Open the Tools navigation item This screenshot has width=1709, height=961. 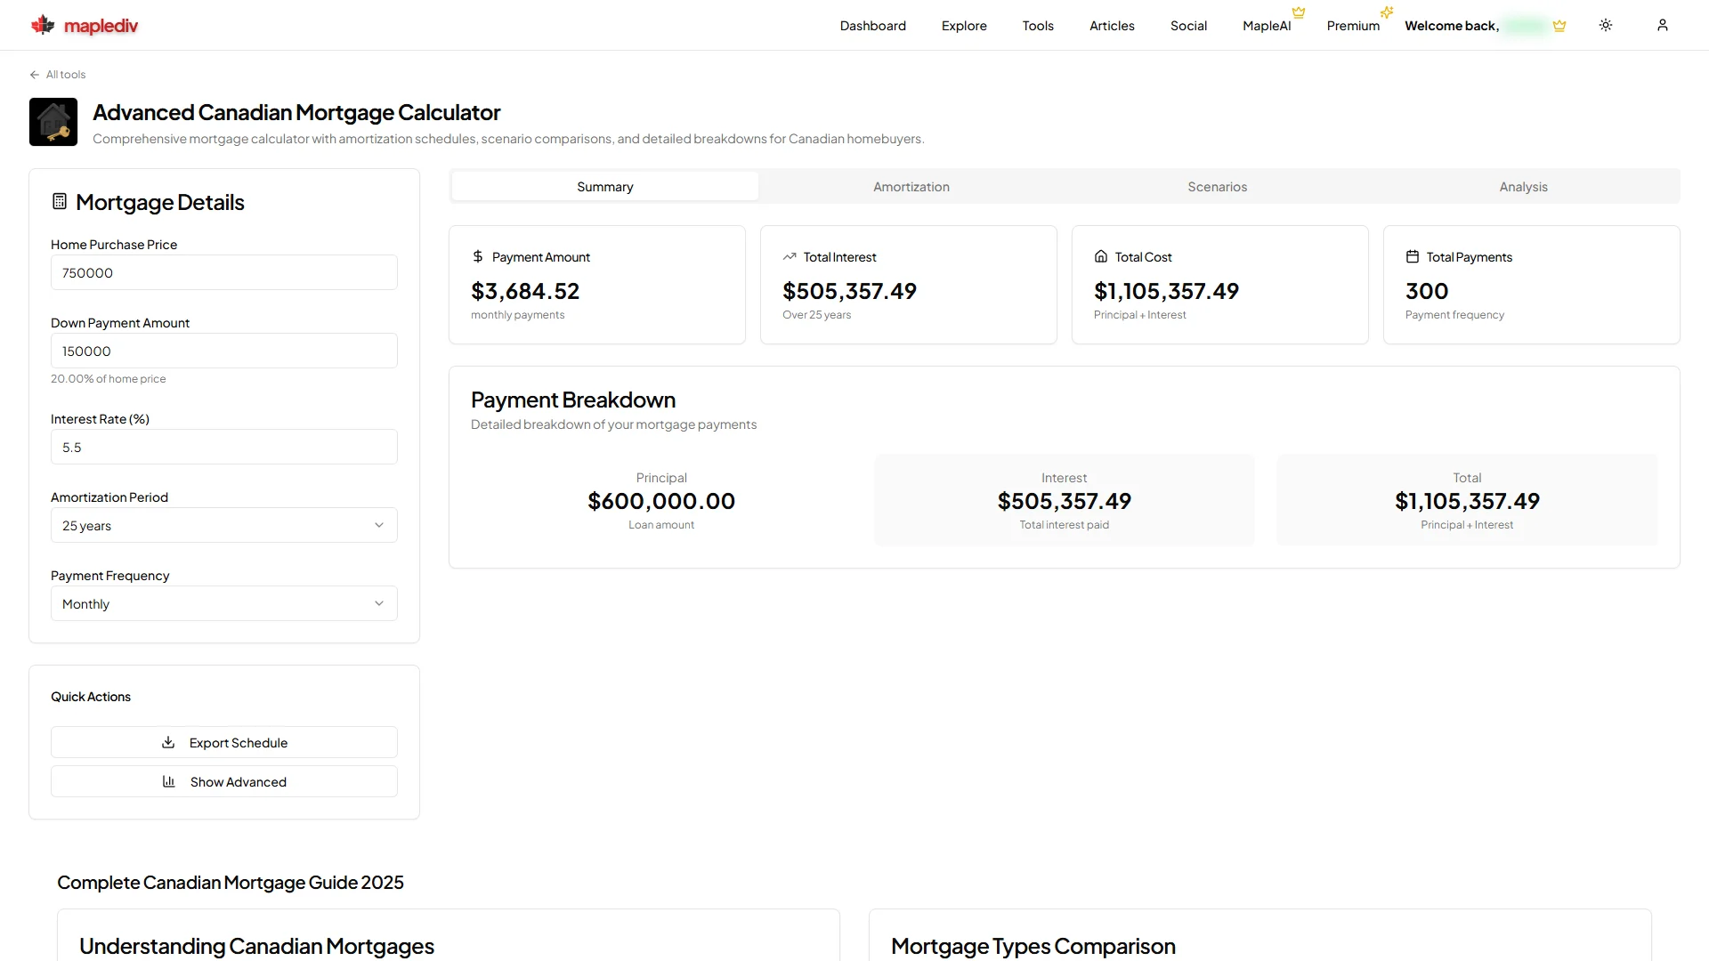[1038, 26]
